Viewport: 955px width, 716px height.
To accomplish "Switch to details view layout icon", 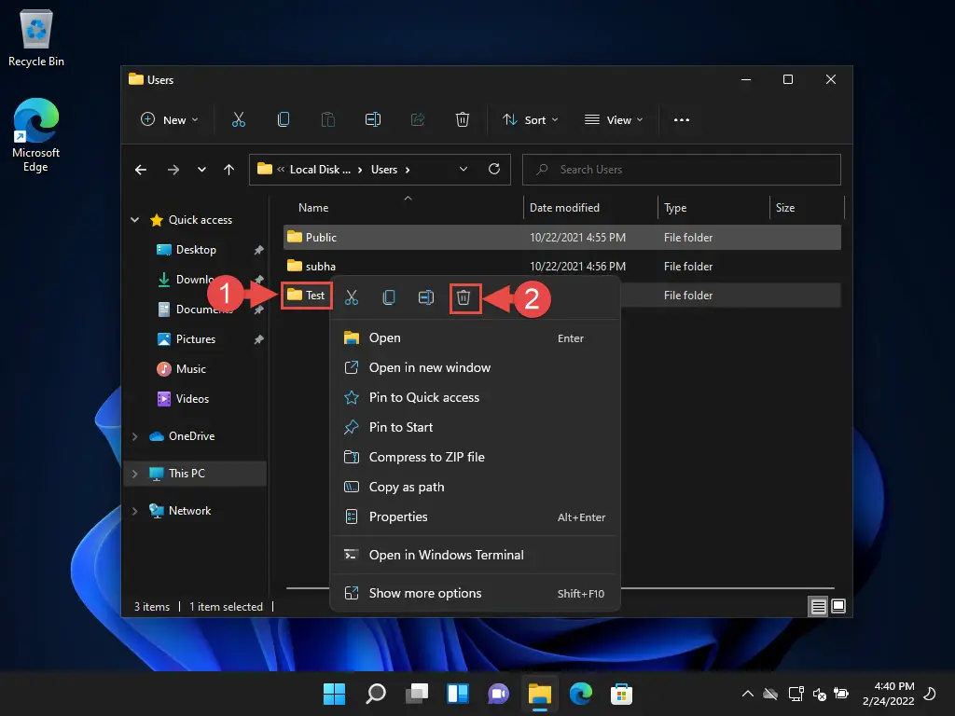I will click(818, 606).
